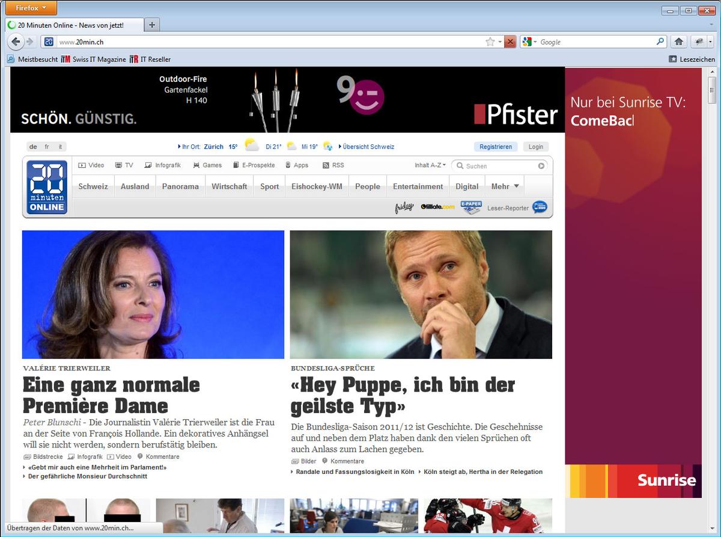This screenshot has width=721, height=537.
Task: Open the Wirtschaft navigation item
Action: [230, 186]
